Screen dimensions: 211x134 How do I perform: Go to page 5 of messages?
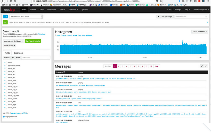click(131, 66)
